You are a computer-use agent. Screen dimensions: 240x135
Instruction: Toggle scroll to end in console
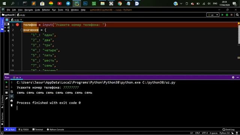[x=12, y=96]
